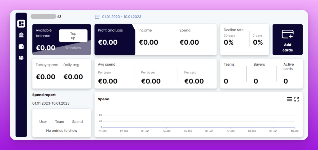The image size is (318, 150).
Task: Sort spend report by User column
Action: (x=43, y=122)
